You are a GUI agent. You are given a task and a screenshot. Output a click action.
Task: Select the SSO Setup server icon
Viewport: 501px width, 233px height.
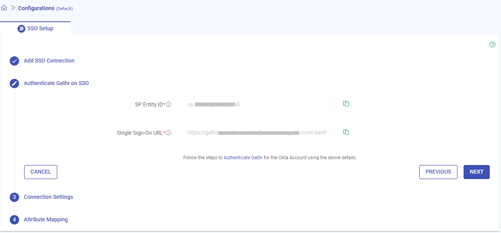21,28
